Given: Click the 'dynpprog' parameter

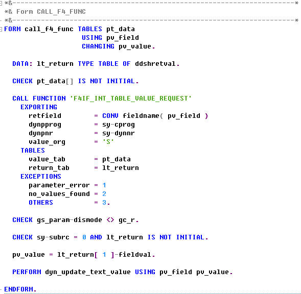Looking at the screenshot, I should [45, 125].
